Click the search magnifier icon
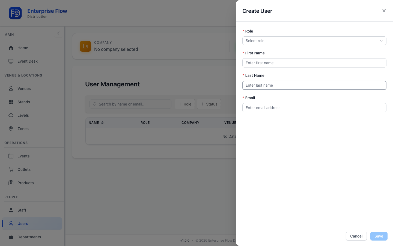This screenshot has width=393, height=246. 95,104
